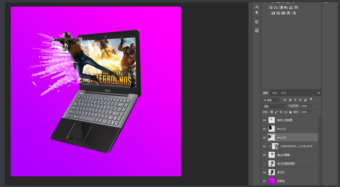This screenshot has width=340, height=187.
Task: Click the 不透明度 100% value field
Action: click(x=304, y=106)
